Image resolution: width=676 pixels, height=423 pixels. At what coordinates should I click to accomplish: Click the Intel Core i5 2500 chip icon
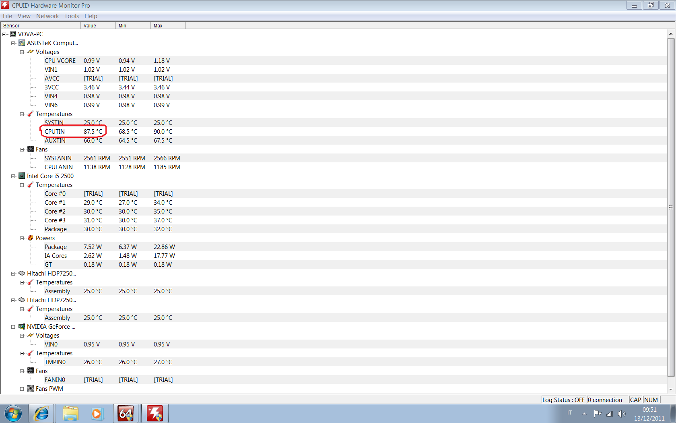(22, 176)
